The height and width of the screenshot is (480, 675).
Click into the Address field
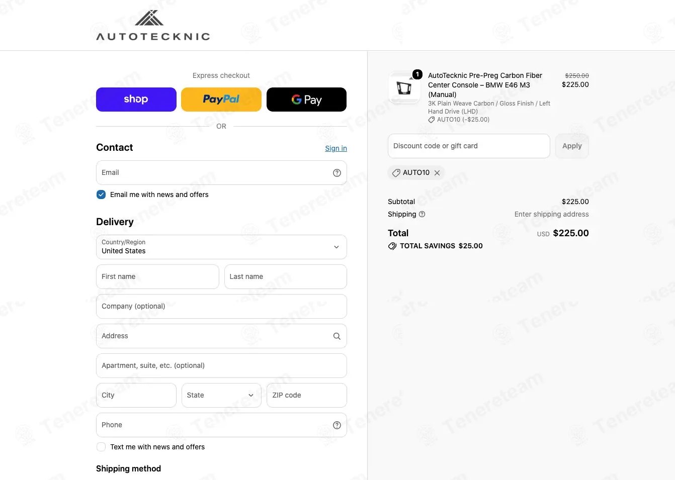pos(221,336)
